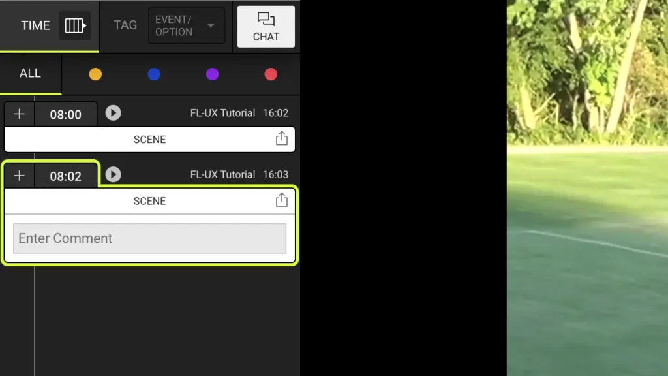This screenshot has width=668, height=376.
Task: Click the plus icon beside 08:02
Action: 19,176
